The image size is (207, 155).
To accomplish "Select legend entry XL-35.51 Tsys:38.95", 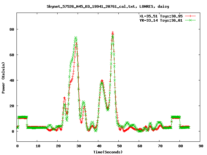I will pos(161,16).
